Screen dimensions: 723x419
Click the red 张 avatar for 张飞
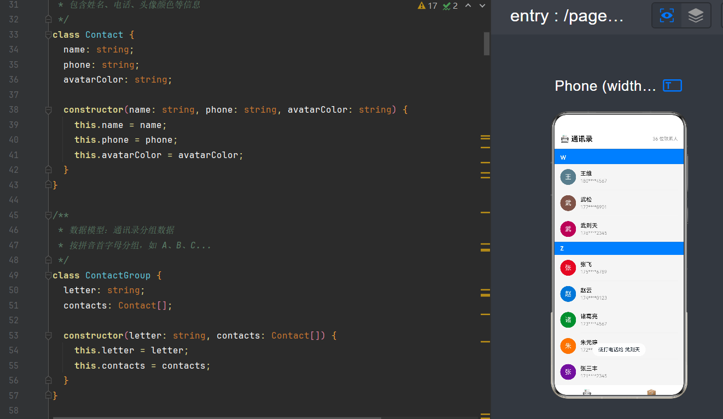click(568, 267)
